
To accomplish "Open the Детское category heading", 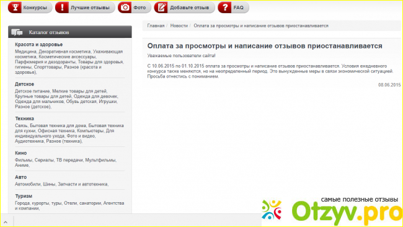I will [24, 84].
